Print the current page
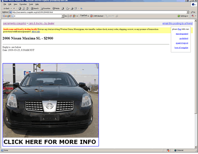 [x=72, y=8]
